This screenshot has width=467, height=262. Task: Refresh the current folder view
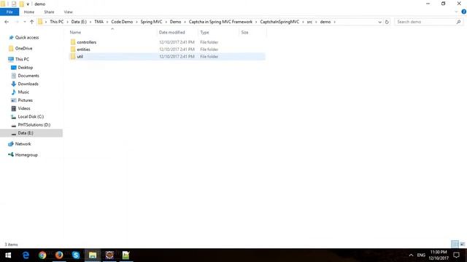(387, 22)
